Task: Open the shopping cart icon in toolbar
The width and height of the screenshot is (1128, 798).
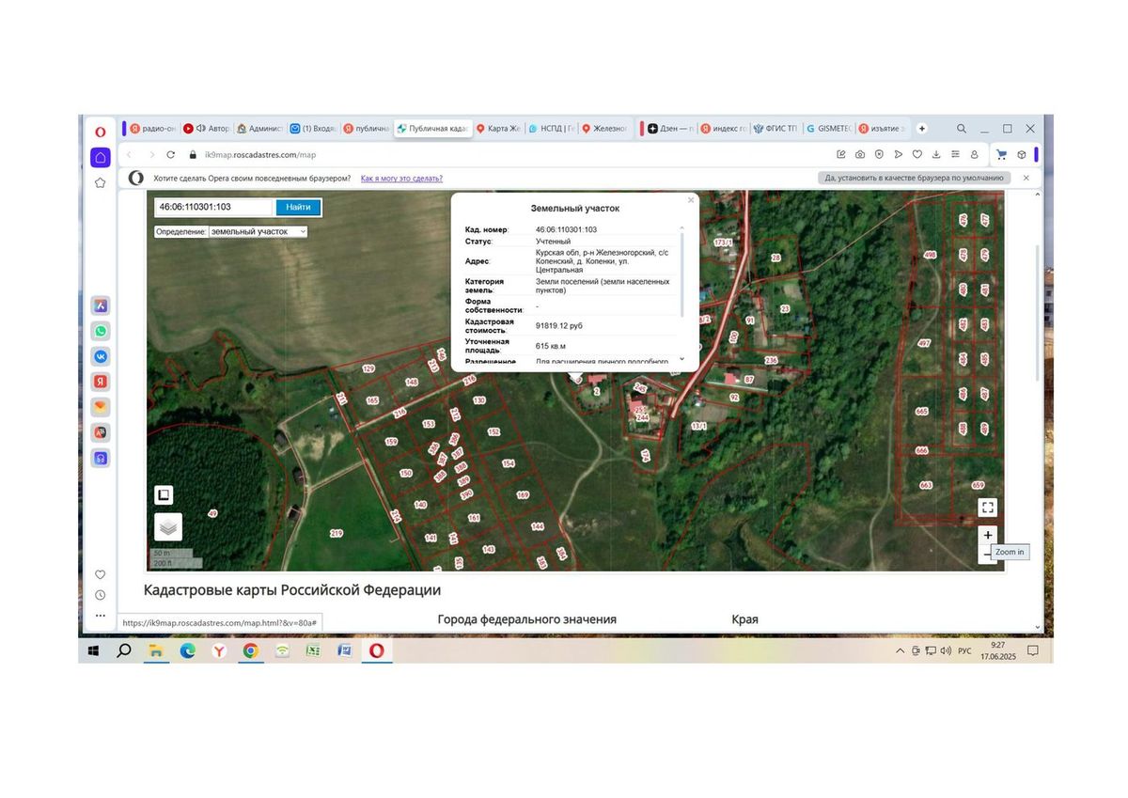Action: tap(1001, 154)
